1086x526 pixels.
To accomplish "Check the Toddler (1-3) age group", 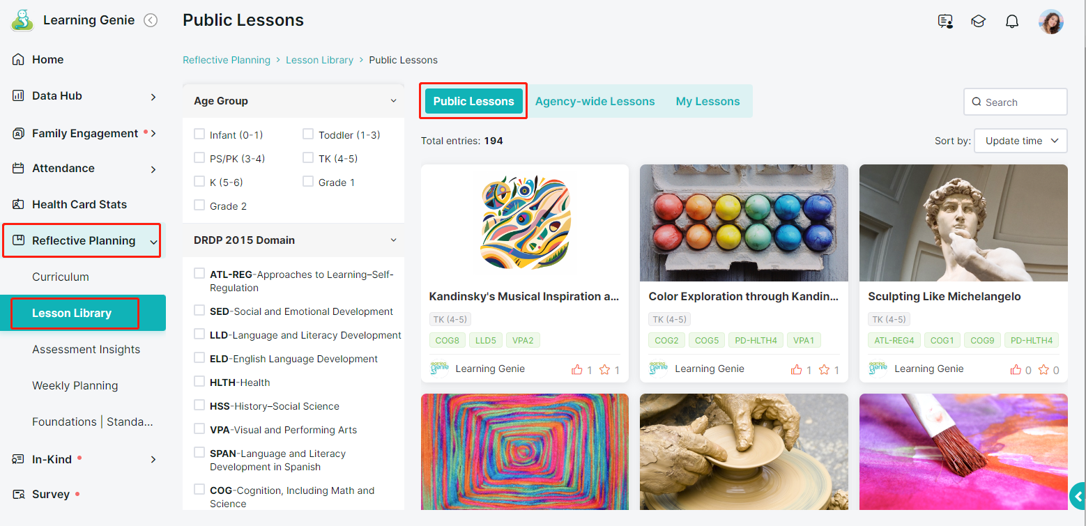I will click(x=308, y=134).
